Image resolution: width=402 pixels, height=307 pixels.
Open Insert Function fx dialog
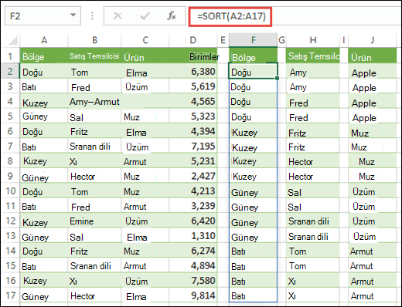pyautogui.click(x=172, y=16)
